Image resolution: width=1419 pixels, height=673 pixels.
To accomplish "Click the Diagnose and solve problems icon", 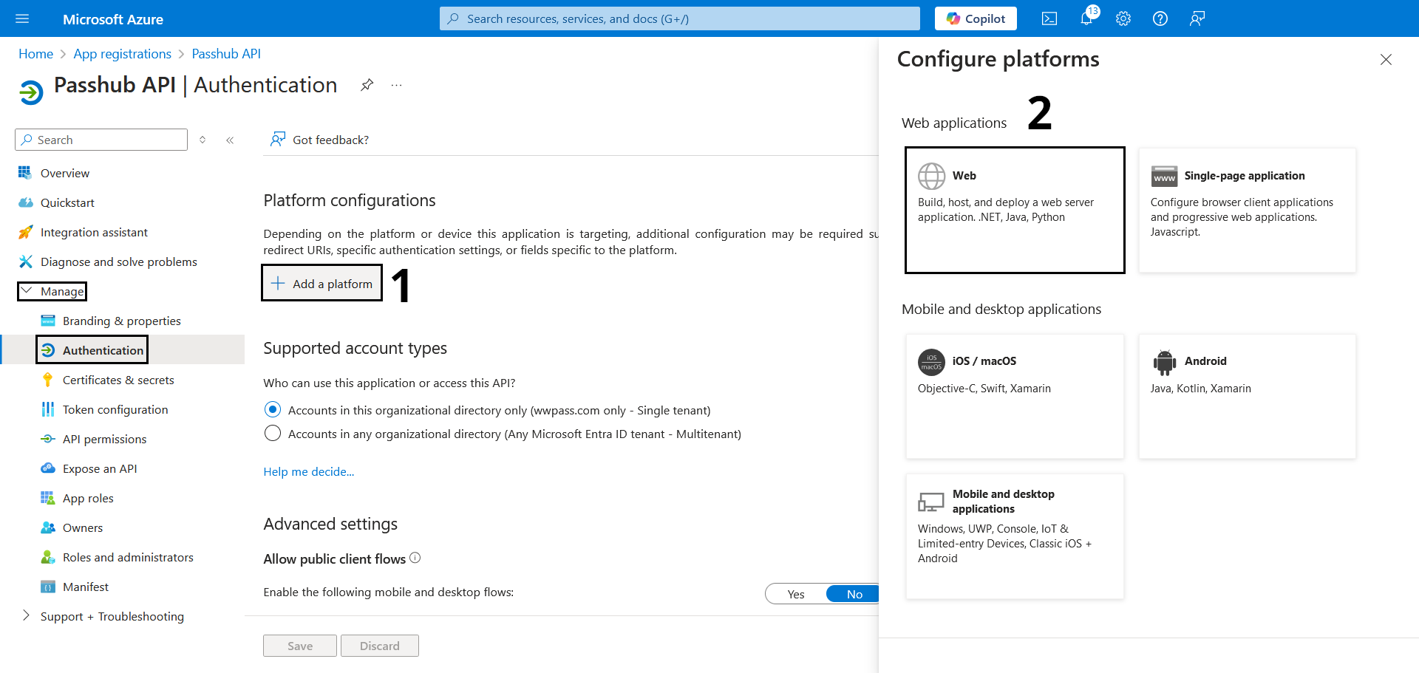I will (x=25, y=262).
